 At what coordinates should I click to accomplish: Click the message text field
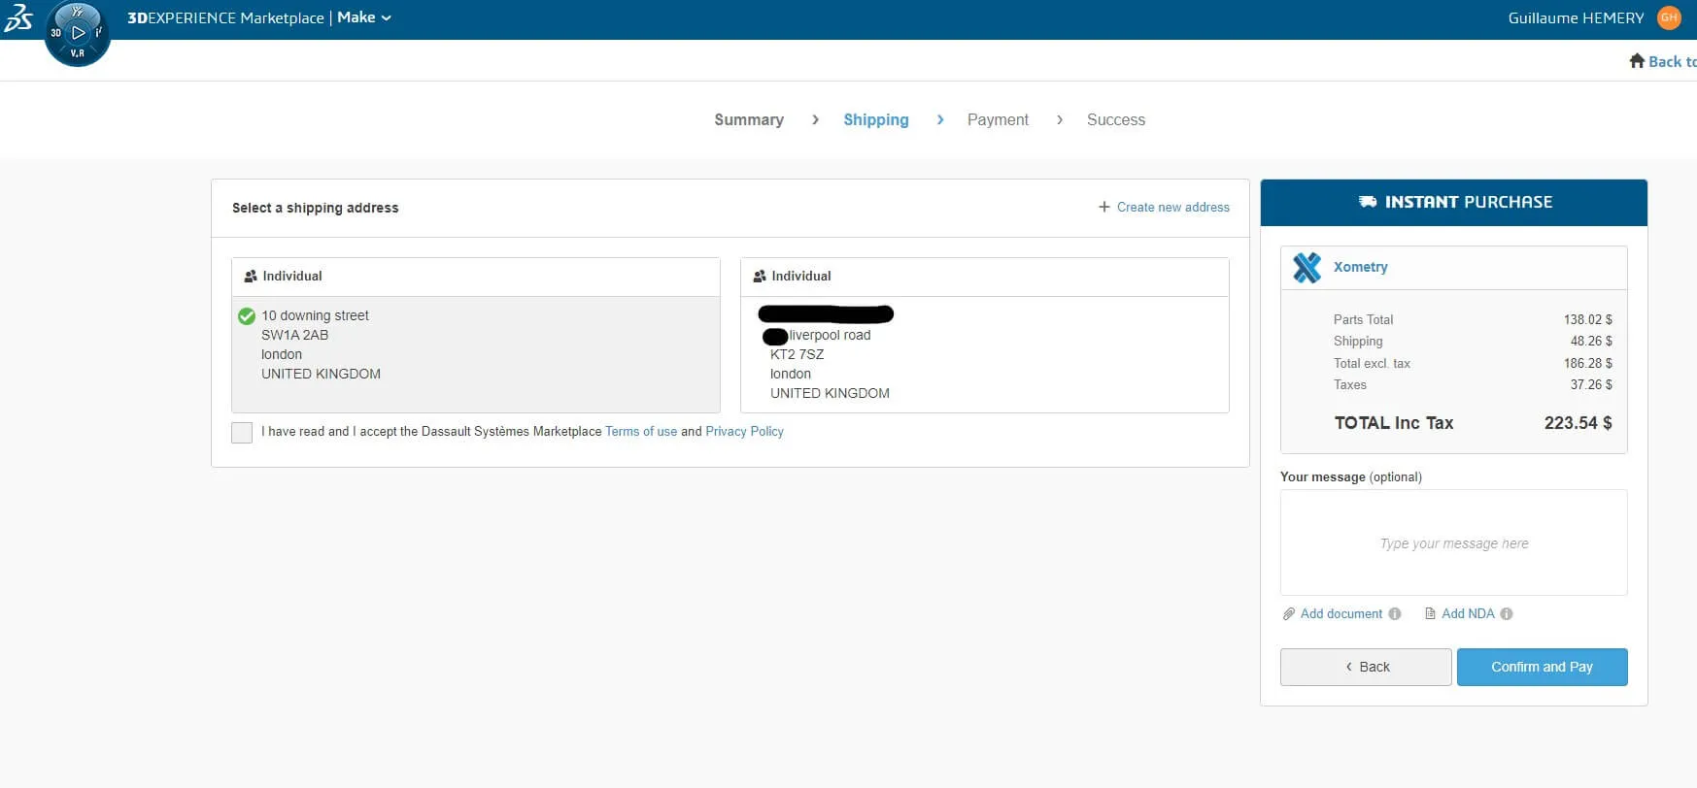[1453, 542]
